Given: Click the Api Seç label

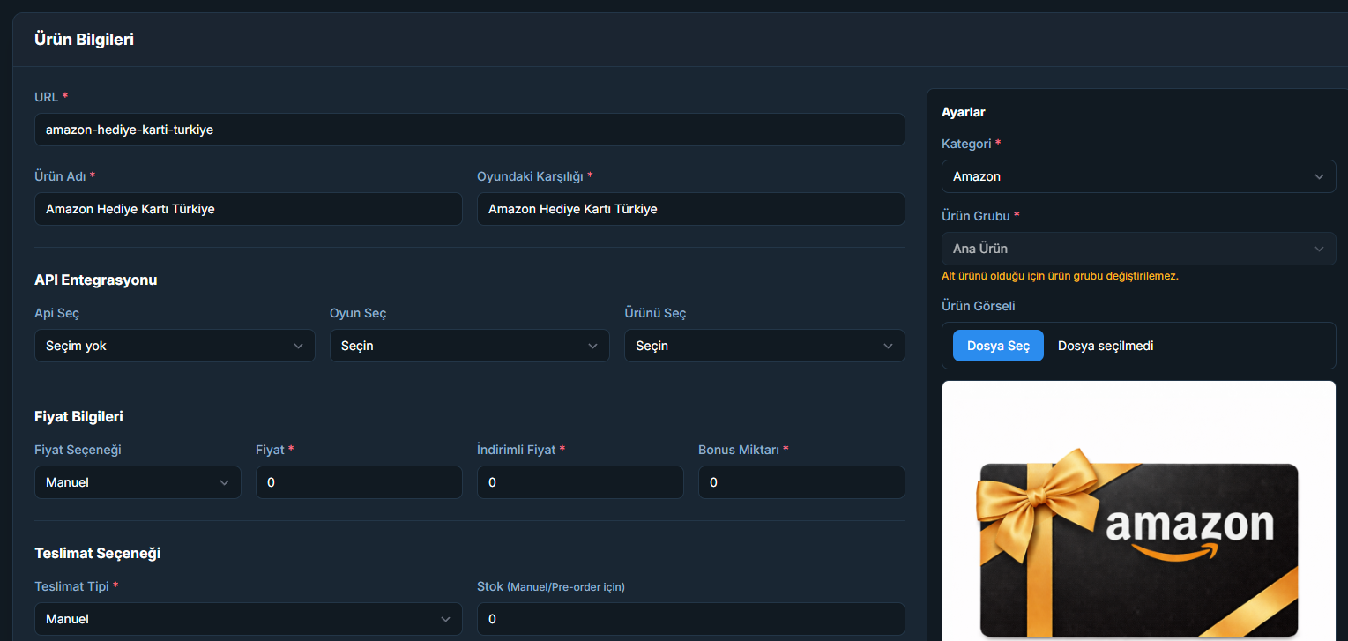Looking at the screenshot, I should pos(57,313).
